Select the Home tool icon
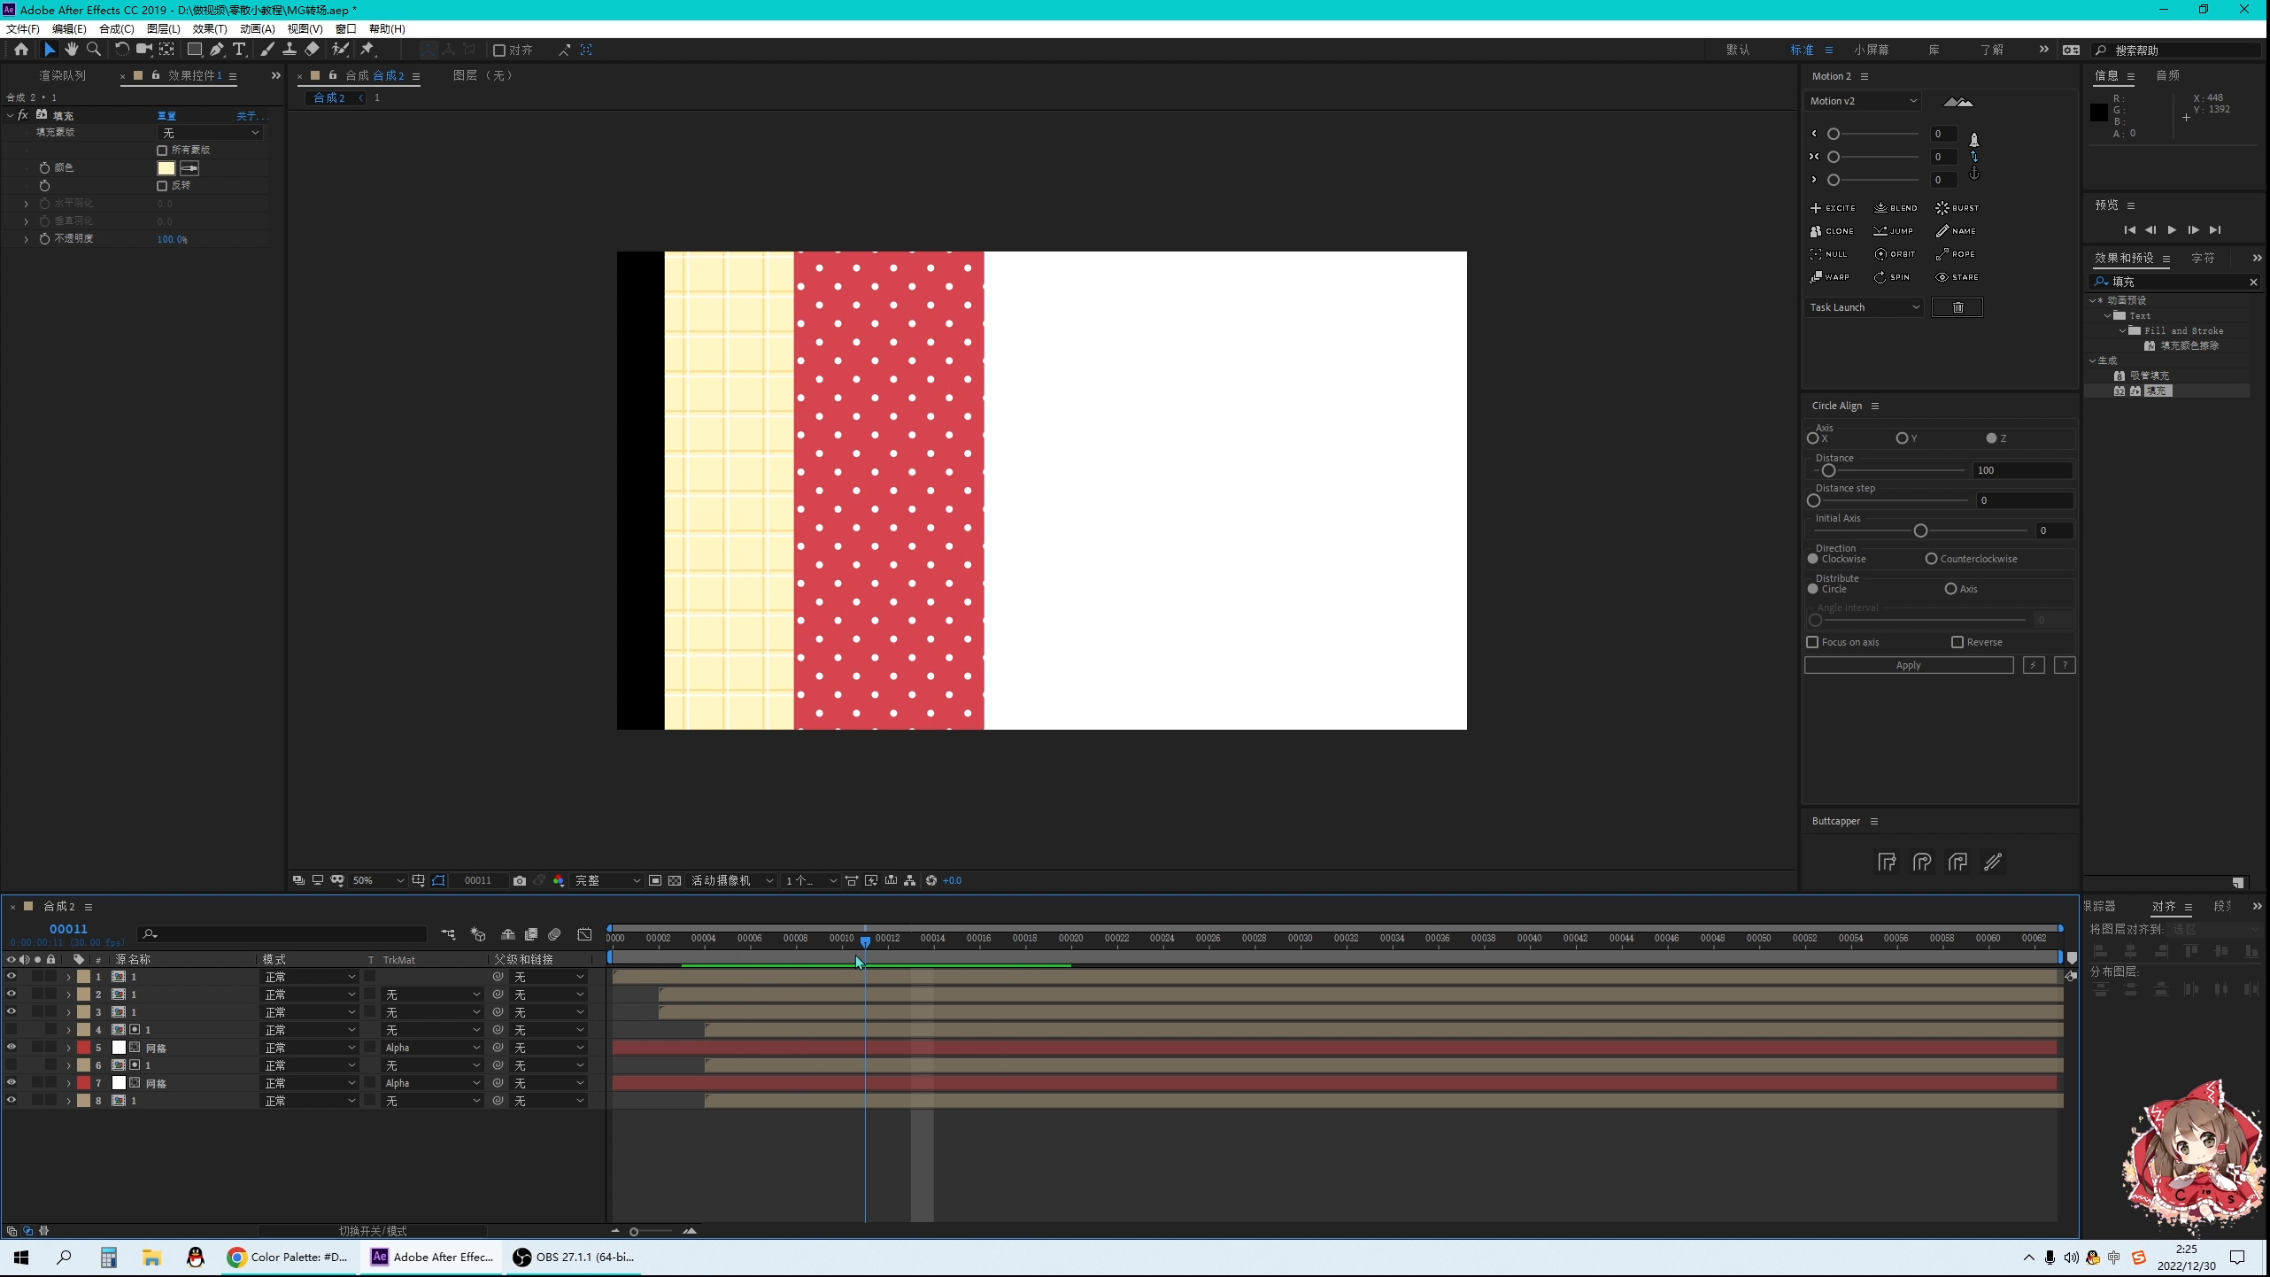The width and height of the screenshot is (2270, 1277). coord(21,50)
